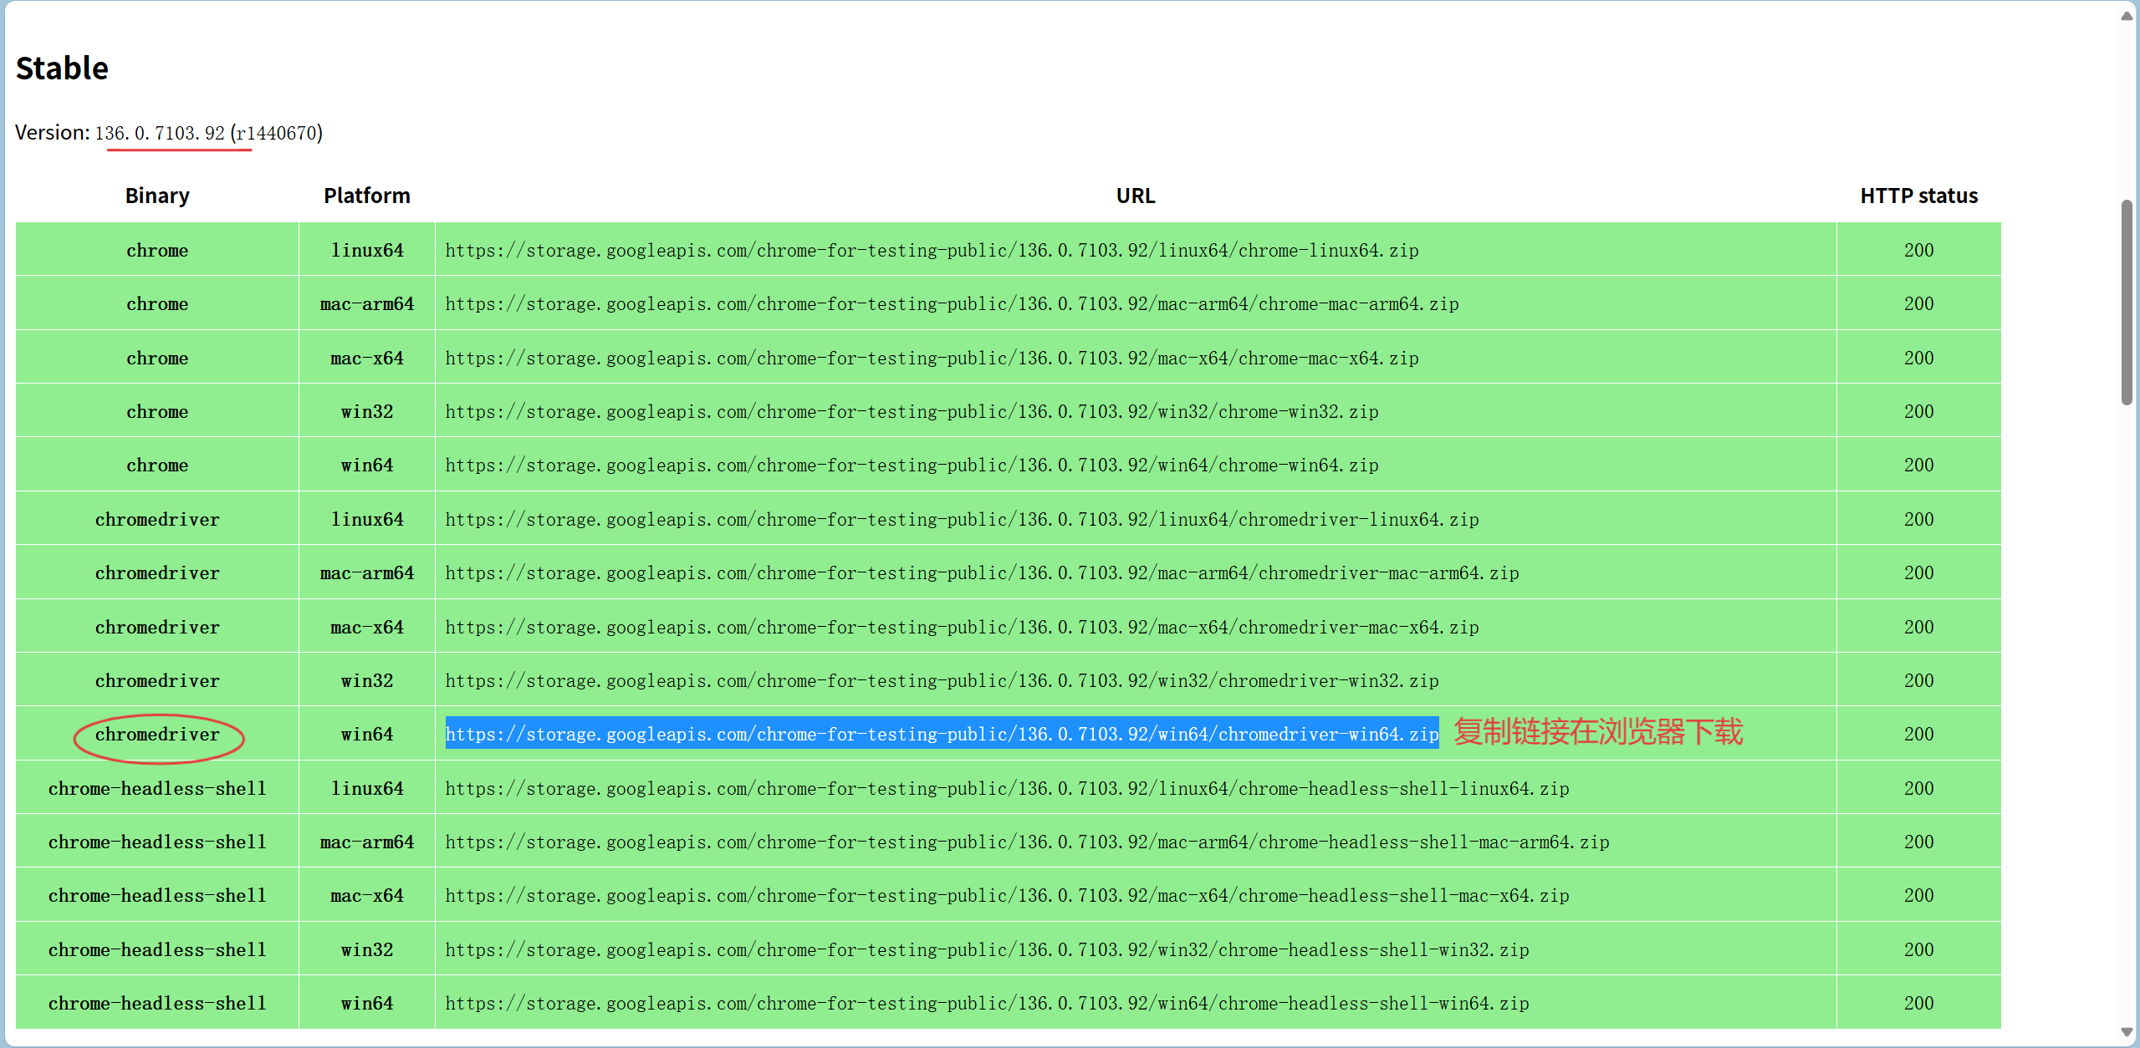Screen dimensions: 2140x1048
Task: Click the chrome win32 zip URL
Action: (x=911, y=411)
